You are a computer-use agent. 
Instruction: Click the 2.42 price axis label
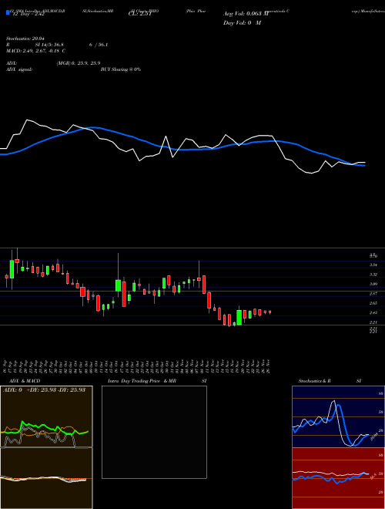[x=373, y=313]
